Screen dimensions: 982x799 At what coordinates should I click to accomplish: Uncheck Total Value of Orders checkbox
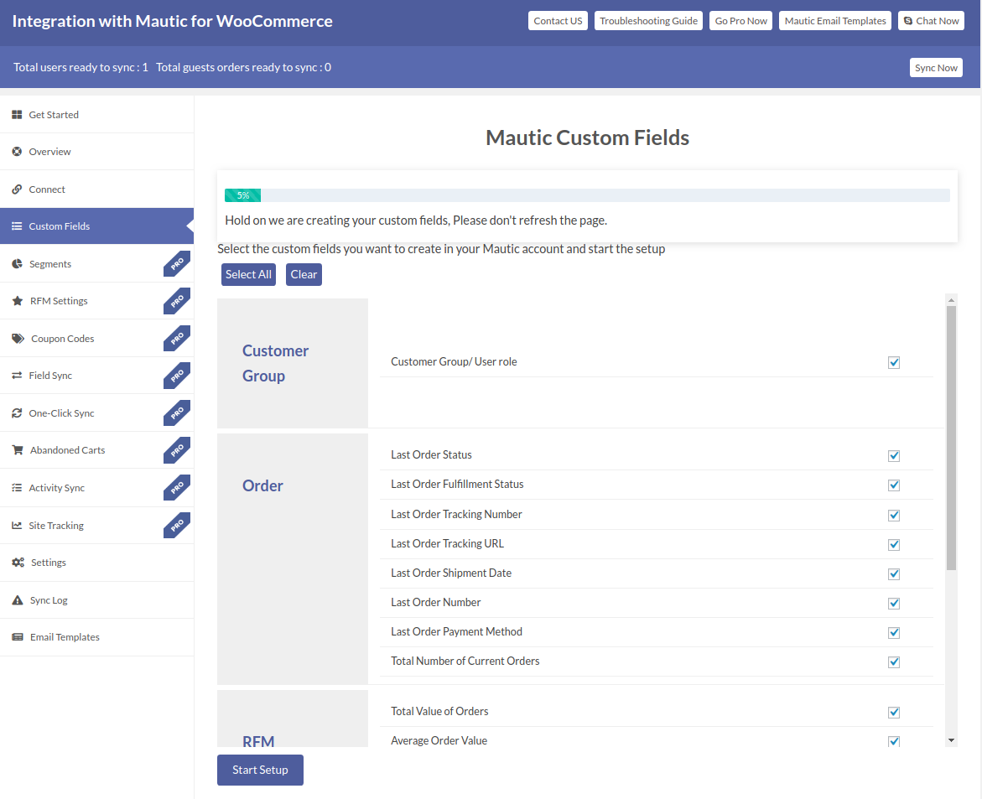click(x=894, y=713)
